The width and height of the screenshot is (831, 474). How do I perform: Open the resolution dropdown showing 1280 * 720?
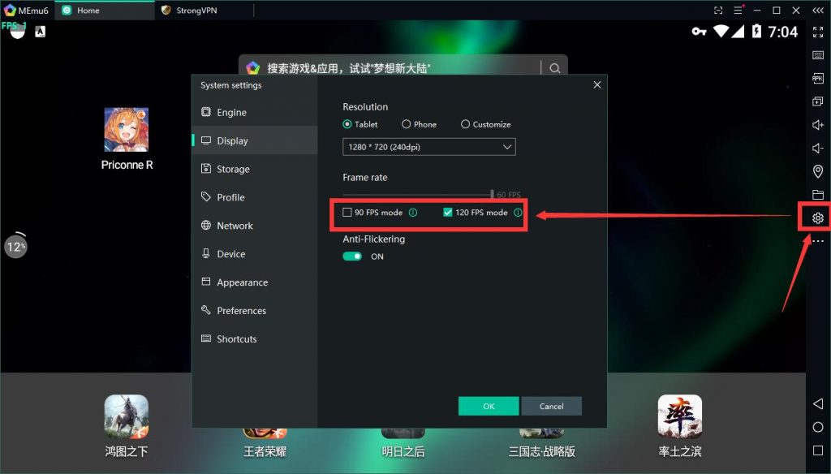[428, 147]
